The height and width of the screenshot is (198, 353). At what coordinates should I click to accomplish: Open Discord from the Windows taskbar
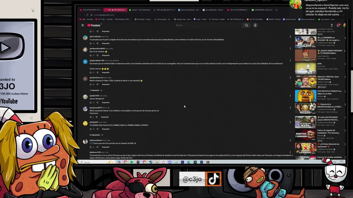(170, 162)
